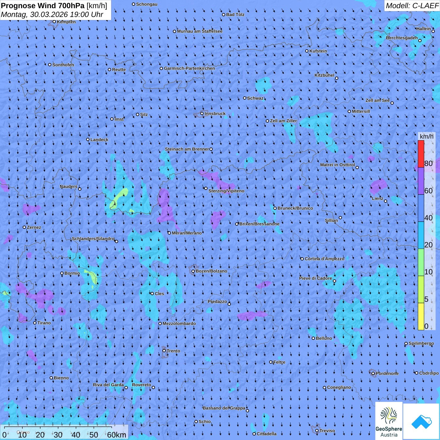This screenshot has height=440, width=440.
Task: Click the GeoSphere Austria logo
Action: (389, 421)
